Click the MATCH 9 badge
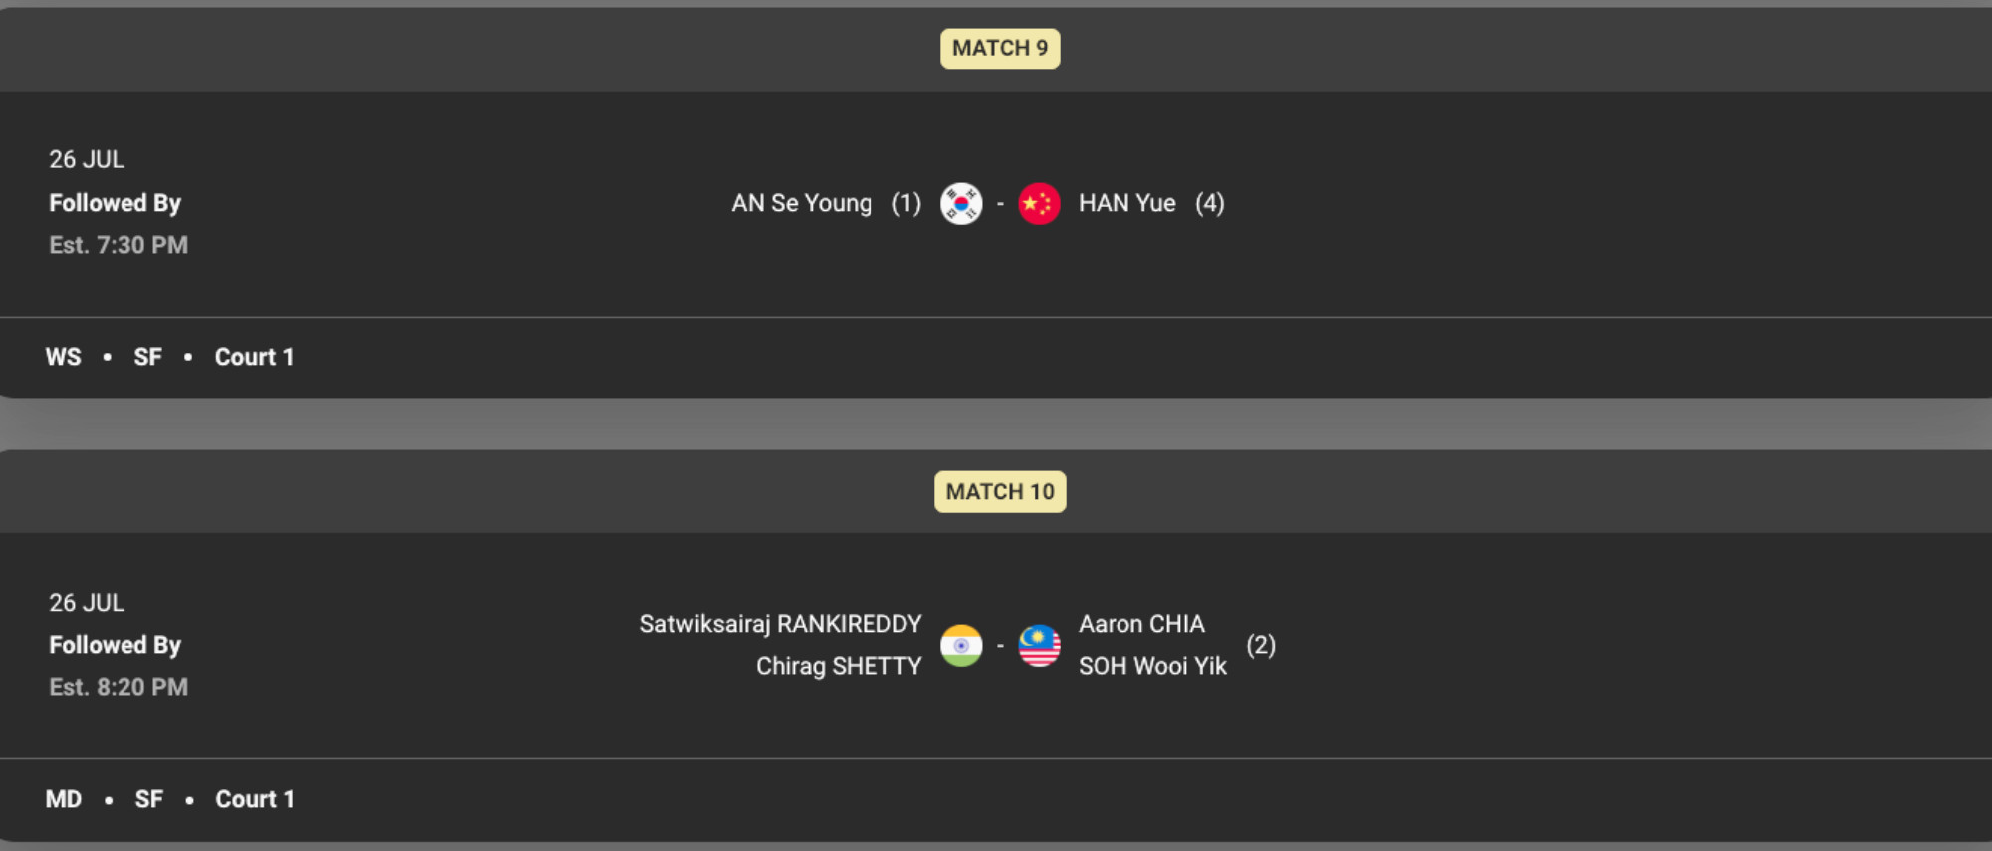This screenshot has width=1992, height=851. (x=1000, y=48)
